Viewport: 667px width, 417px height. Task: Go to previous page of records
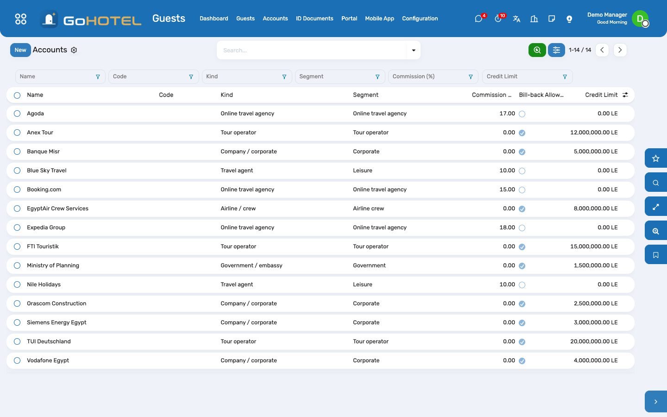tap(602, 50)
